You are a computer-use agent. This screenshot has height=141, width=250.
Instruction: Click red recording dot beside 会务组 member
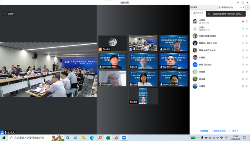coord(243,22)
